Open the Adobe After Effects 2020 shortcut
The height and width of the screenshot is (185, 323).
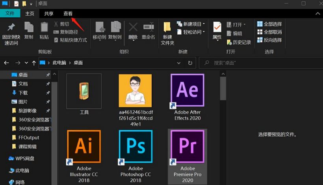tap(187, 90)
